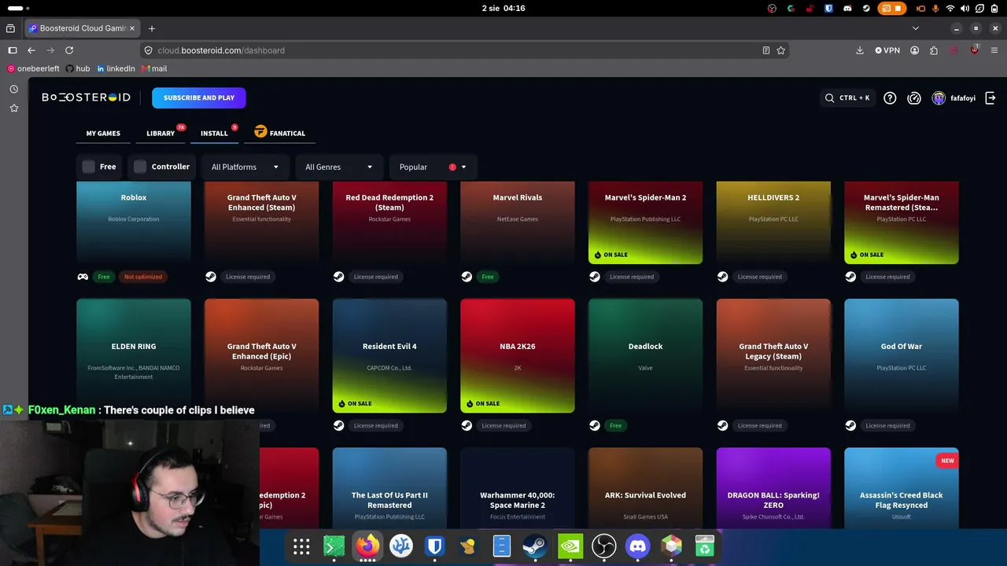Image resolution: width=1007 pixels, height=566 pixels.
Task: Open OBS Studio from the dock
Action: (x=603, y=546)
